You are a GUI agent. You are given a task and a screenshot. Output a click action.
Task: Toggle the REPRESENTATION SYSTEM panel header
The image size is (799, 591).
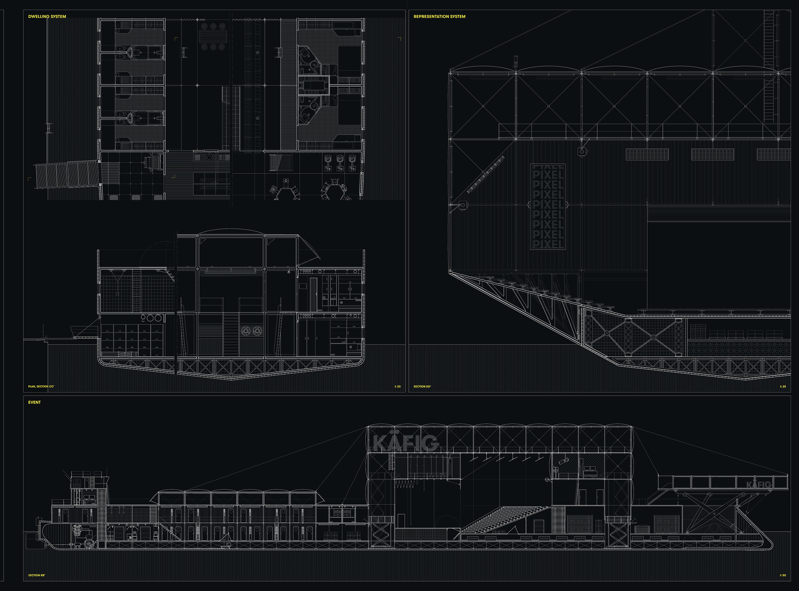pyautogui.click(x=439, y=17)
